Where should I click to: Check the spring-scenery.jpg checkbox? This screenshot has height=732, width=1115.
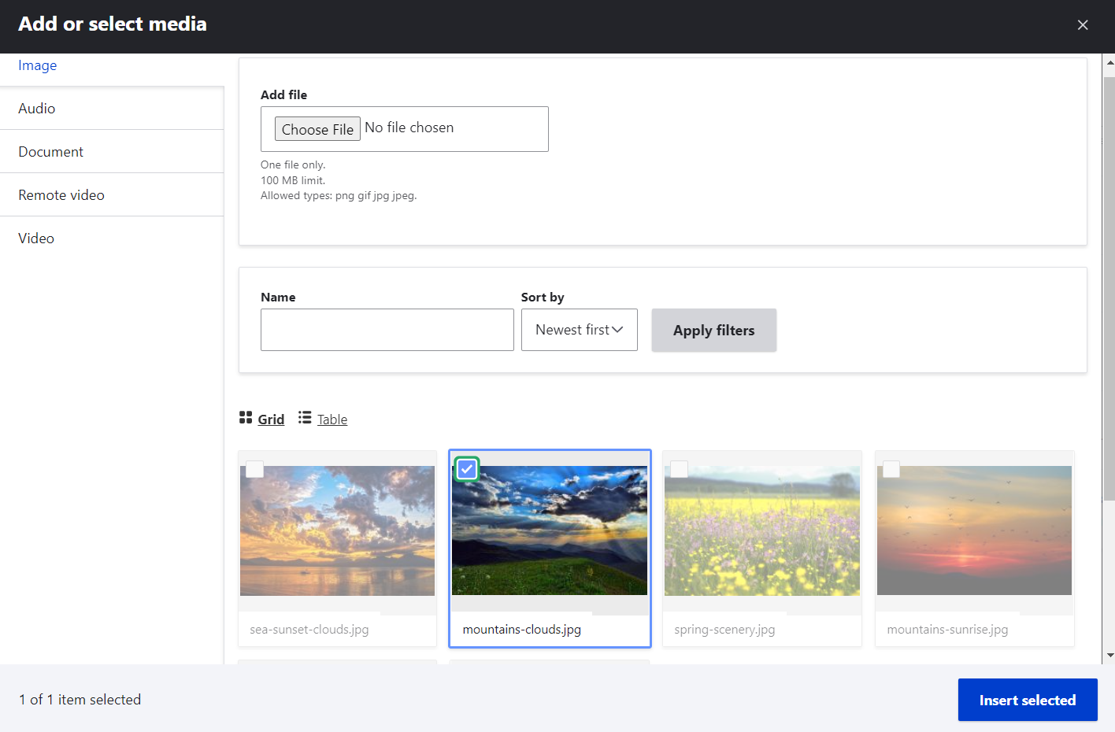pos(679,469)
